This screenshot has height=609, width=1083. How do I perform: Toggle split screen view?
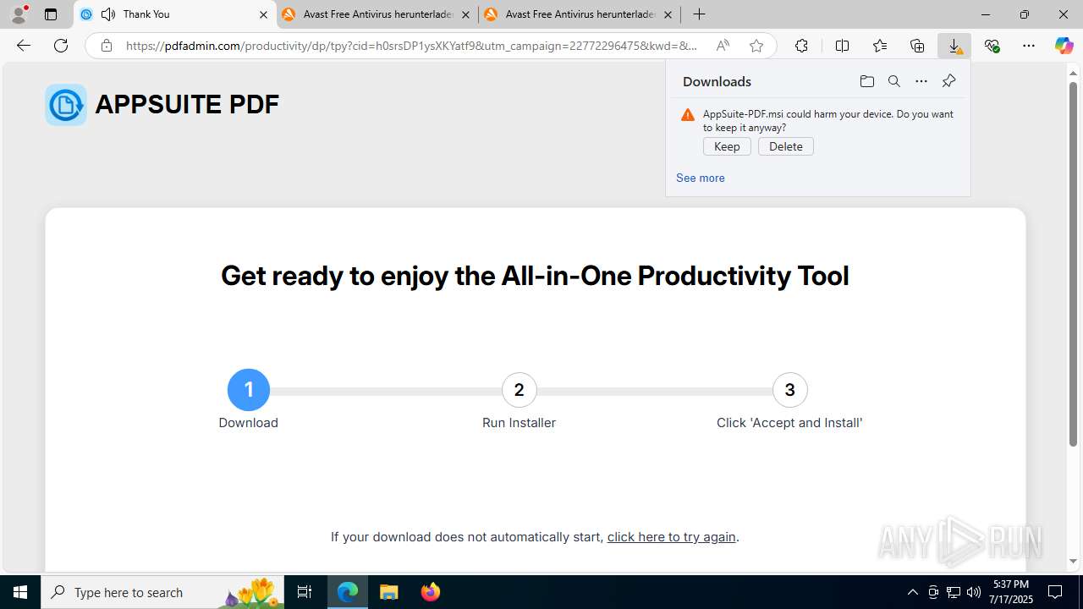click(x=842, y=46)
